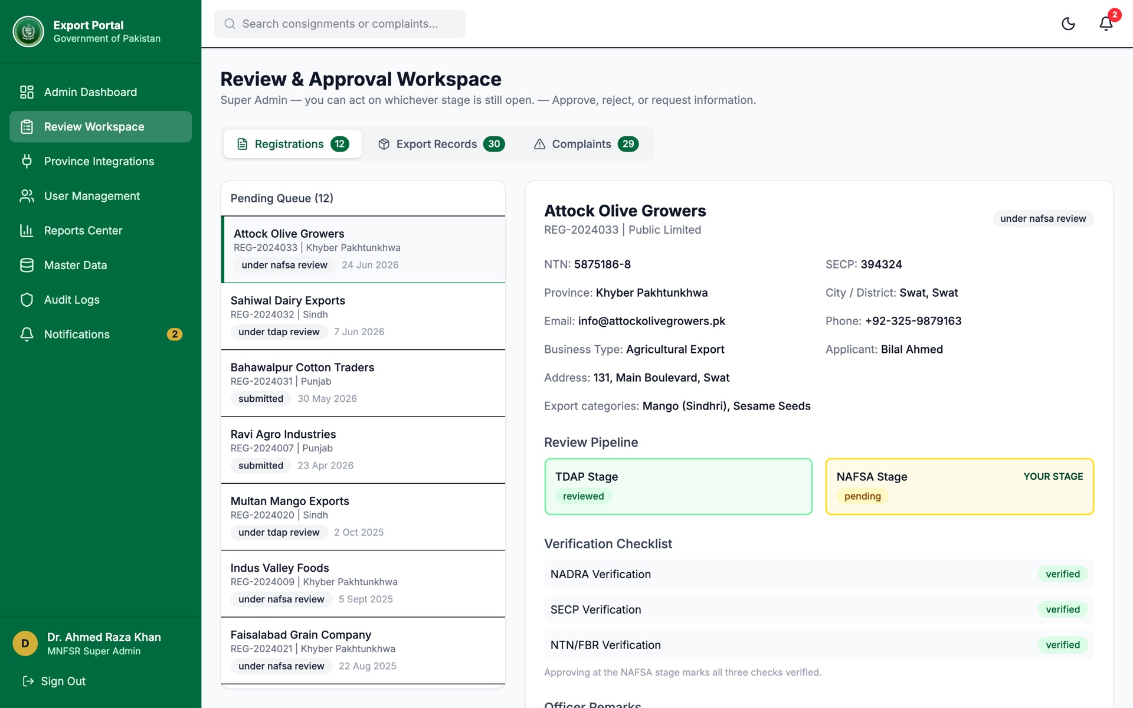Click the Reports Center chart icon
Image resolution: width=1133 pixels, height=708 pixels.
pyautogui.click(x=27, y=231)
